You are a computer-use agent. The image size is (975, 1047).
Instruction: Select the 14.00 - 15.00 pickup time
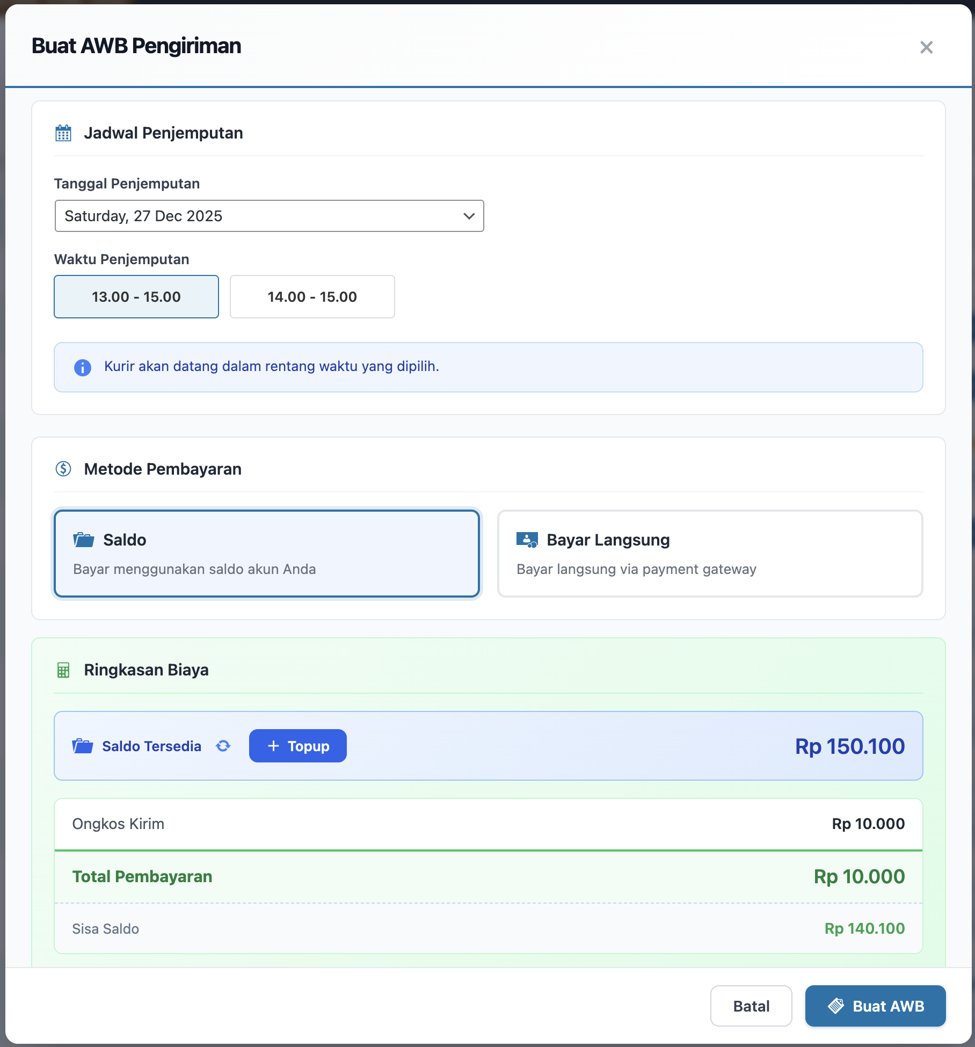(312, 297)
